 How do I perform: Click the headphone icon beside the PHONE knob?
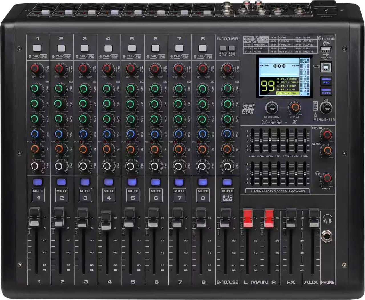point(317,173)
